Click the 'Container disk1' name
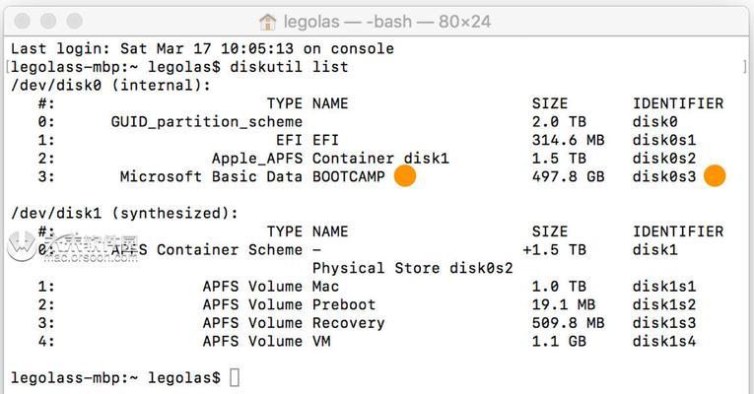This screenshot has height=394, width=754. coord(380,159)
